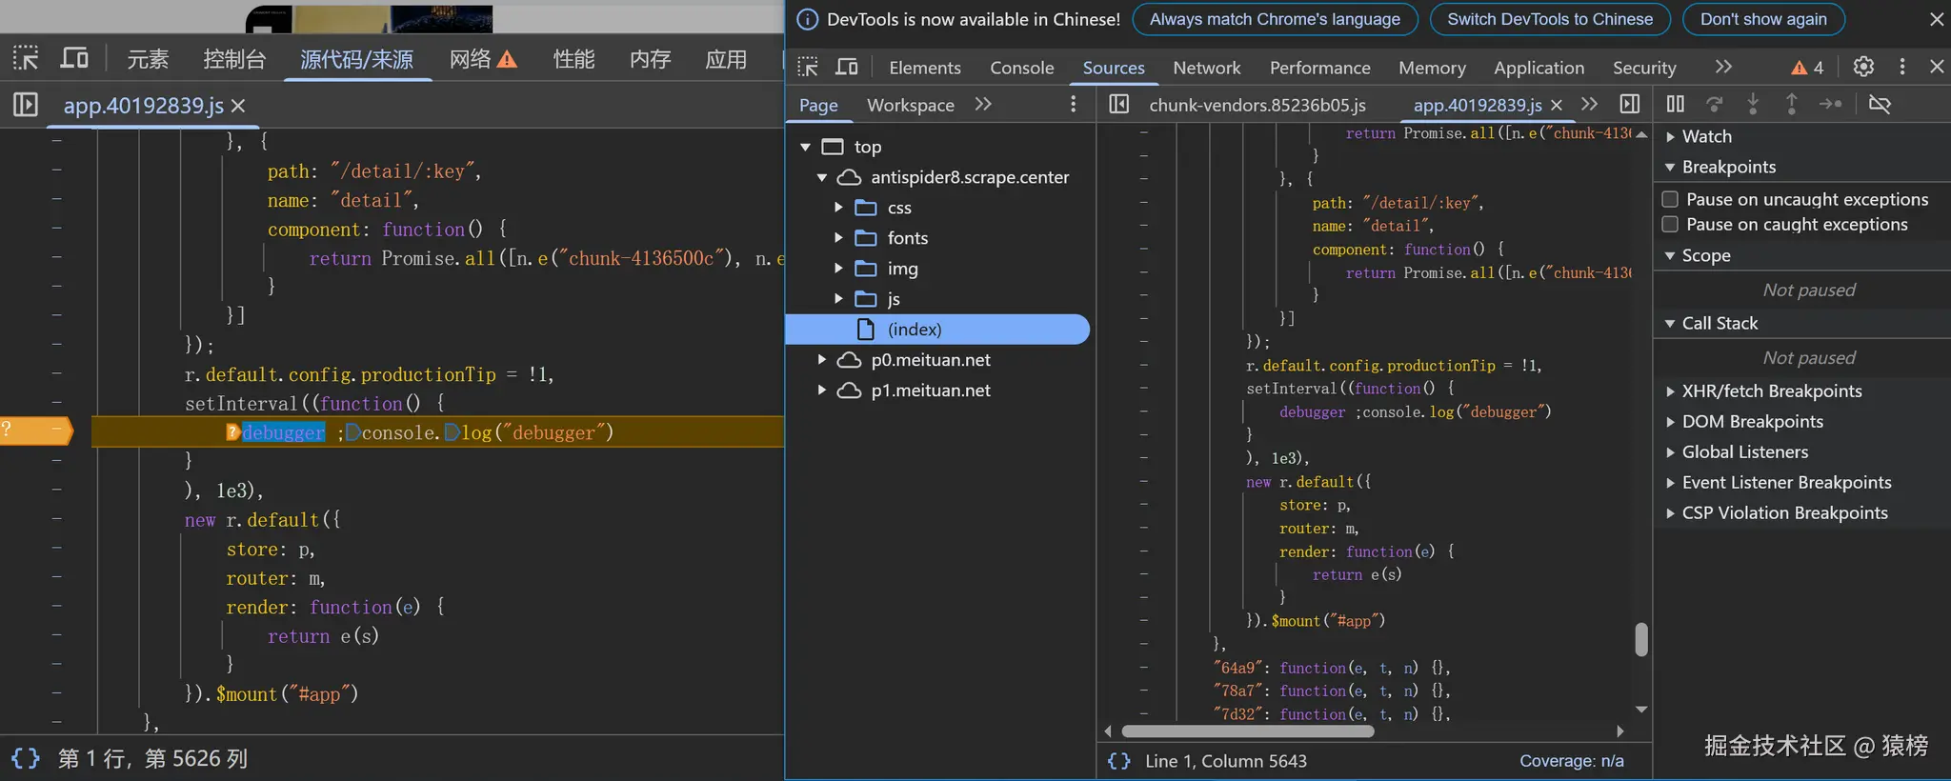This screenshot has width=1951, height=781.
Task: Switch to the Network tab
Action: [1206, 68]
